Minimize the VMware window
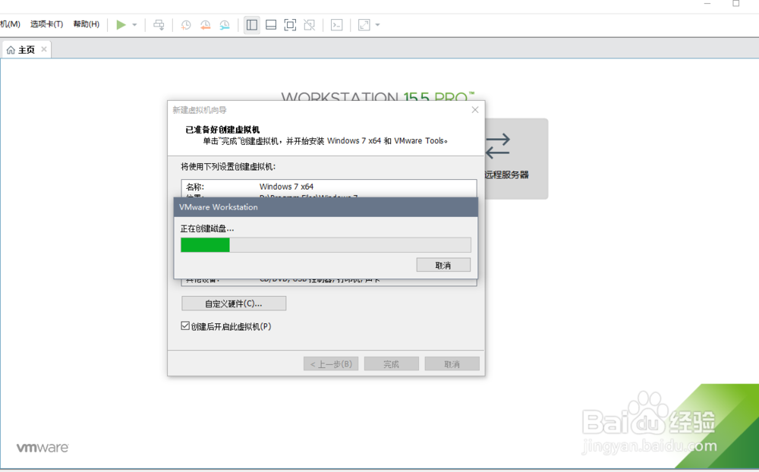This screenshot has height=472, width=759. click(x=707, y=4)
